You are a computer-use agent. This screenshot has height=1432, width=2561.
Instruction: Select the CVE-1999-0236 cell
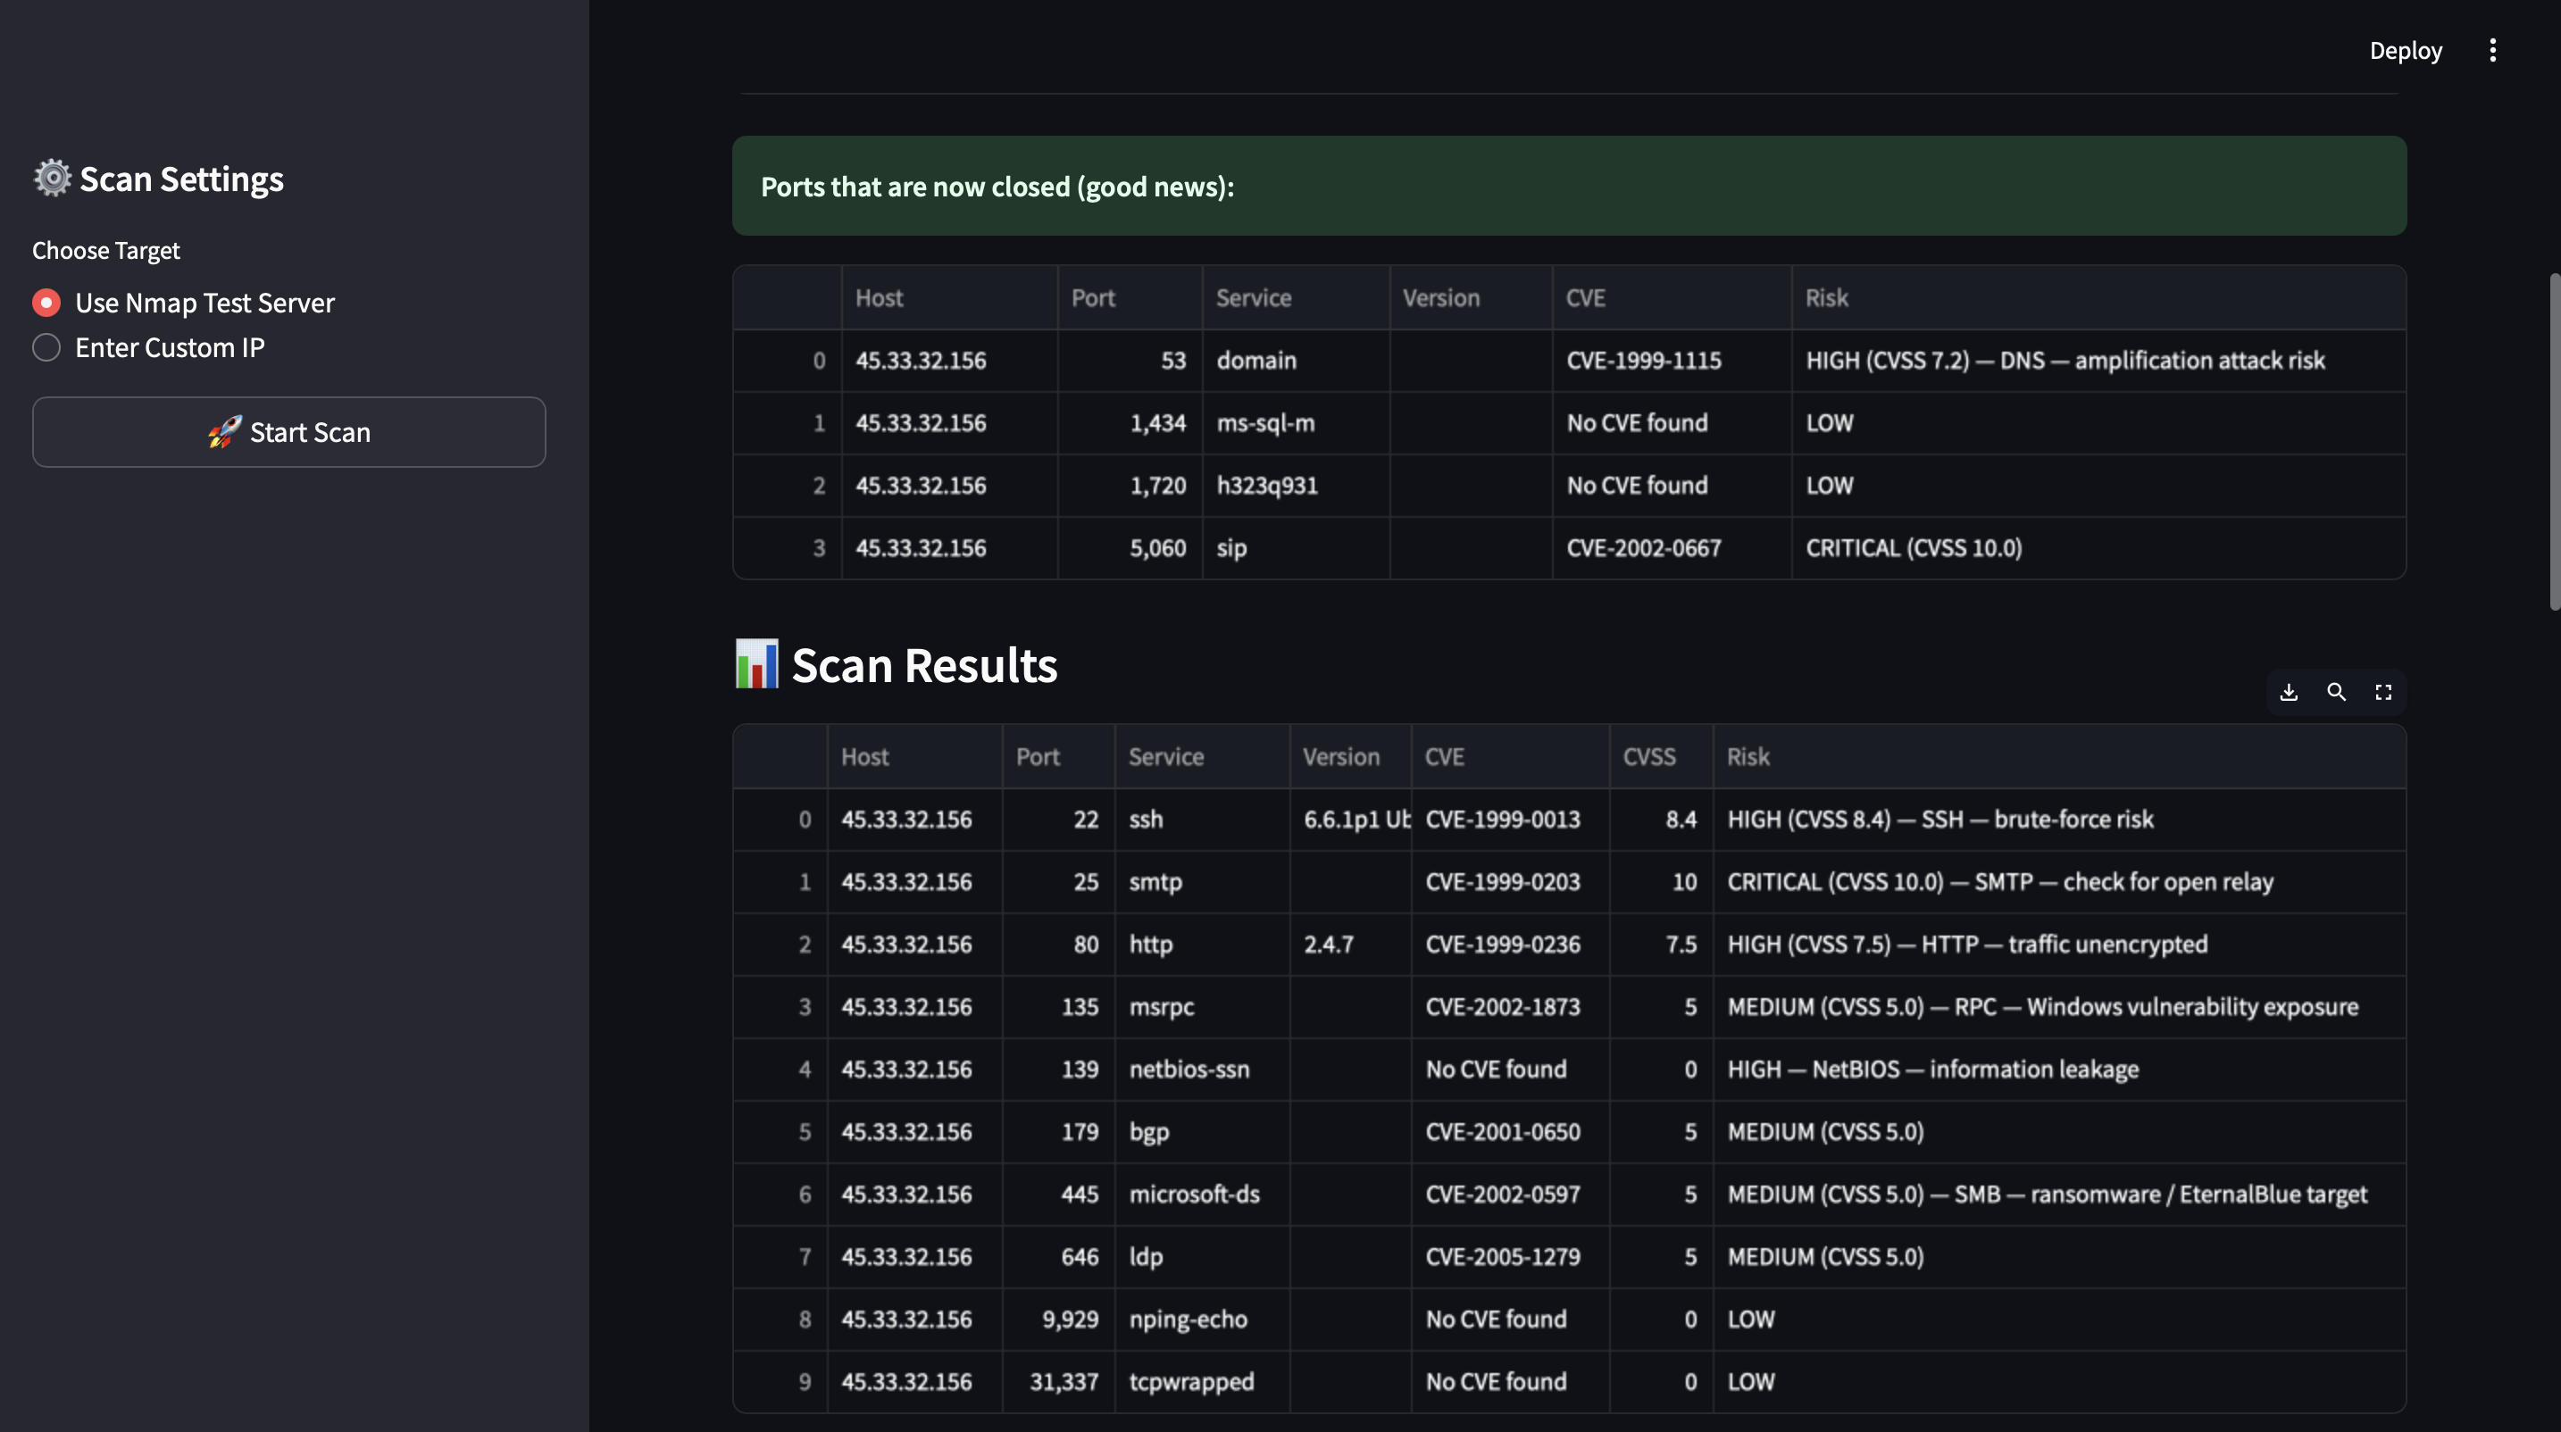[x=1510, y=945]
